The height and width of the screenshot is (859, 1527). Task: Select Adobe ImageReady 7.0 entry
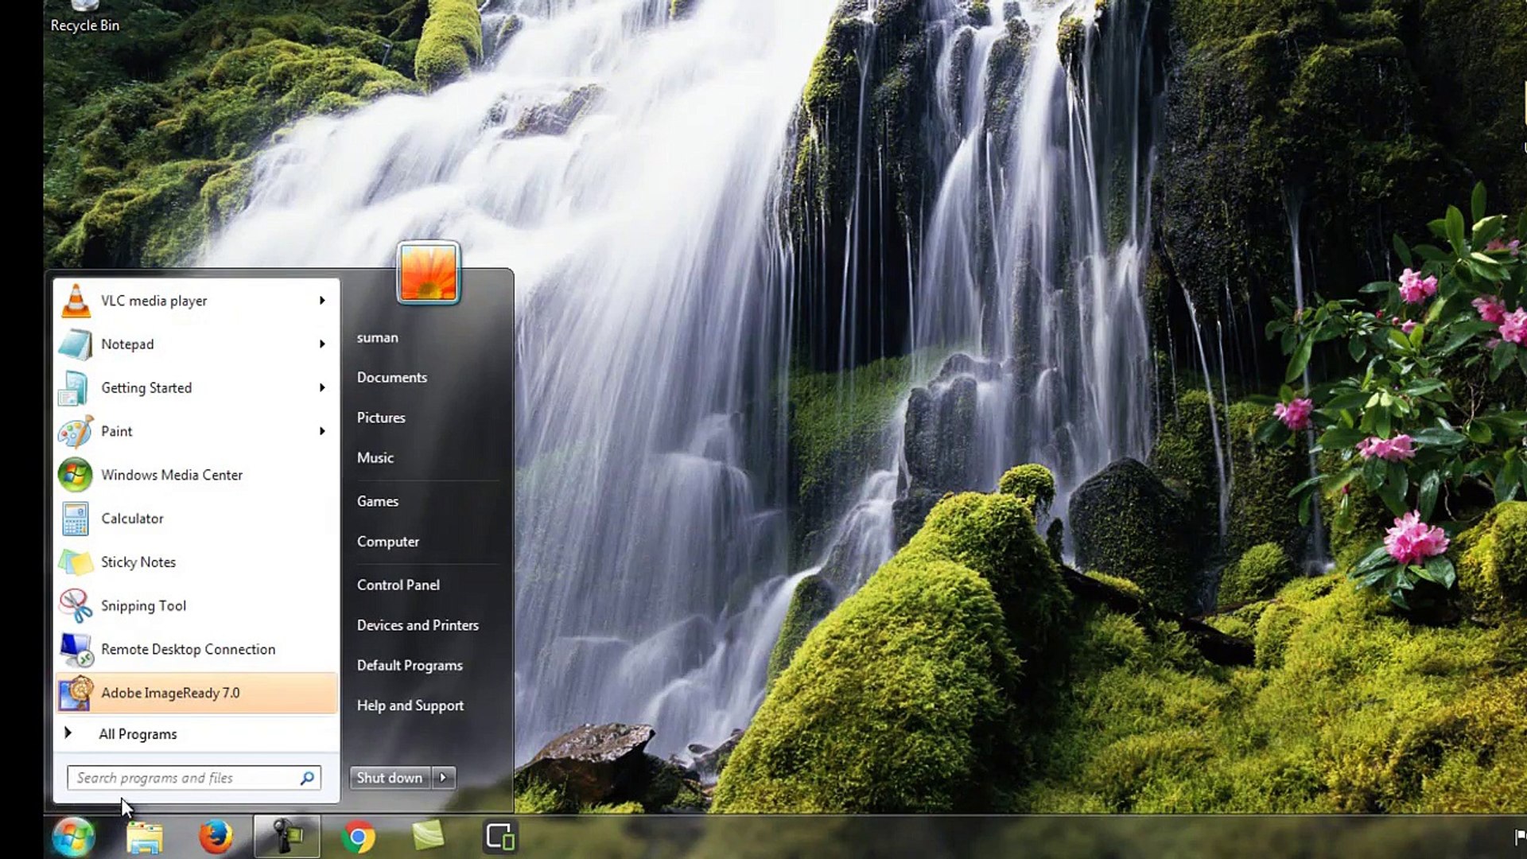(x=170, y=694)
